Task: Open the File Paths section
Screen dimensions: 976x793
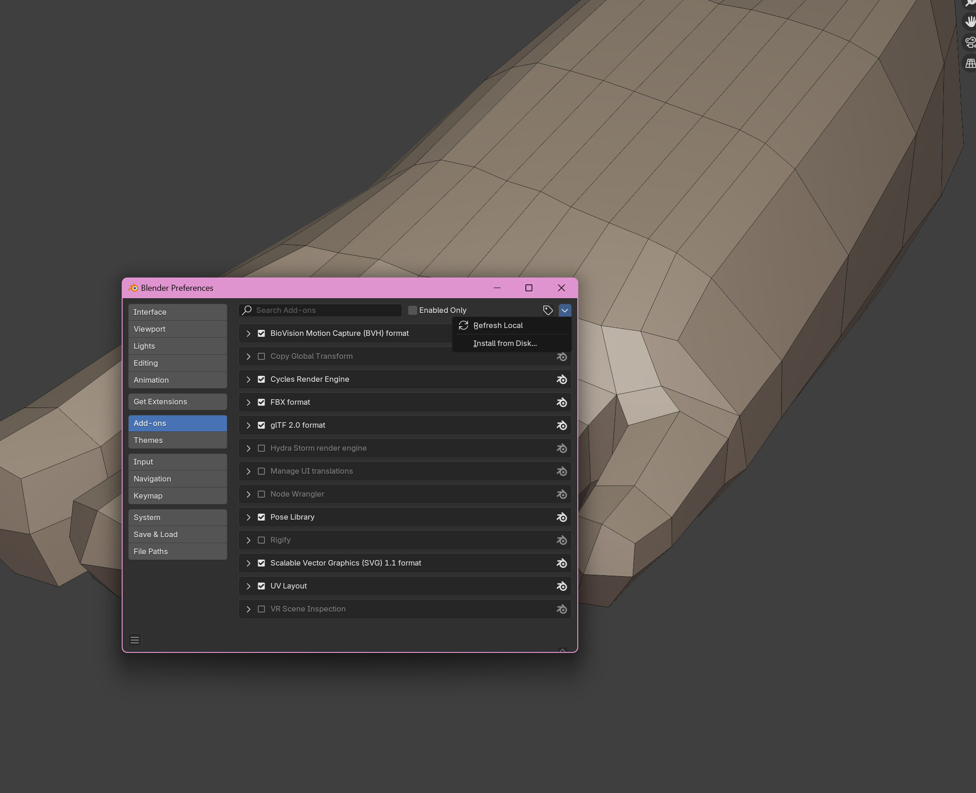Action: coord(178,551)
